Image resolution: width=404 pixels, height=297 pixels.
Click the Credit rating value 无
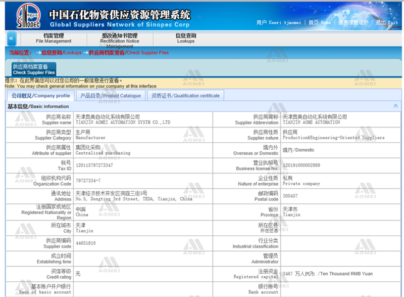[78, 274]
